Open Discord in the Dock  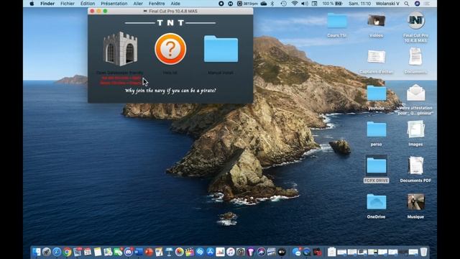pyautogui.click(x=128, y=252)
